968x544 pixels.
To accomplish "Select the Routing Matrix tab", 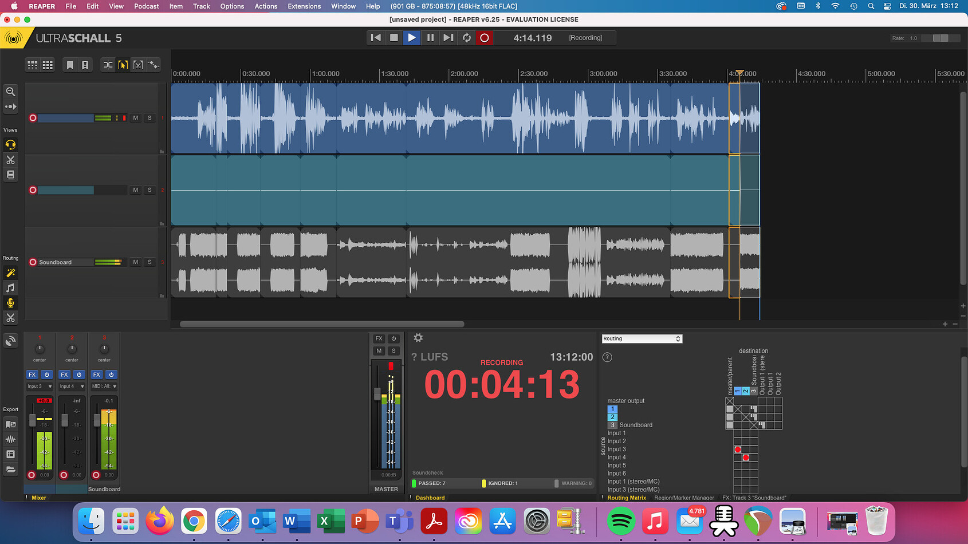I will [x=626, y=498].
